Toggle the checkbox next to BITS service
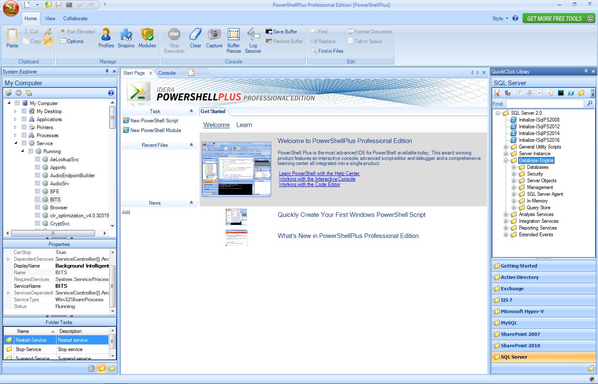Image resolution: width=598 pixels, height=384 pixels. 37,199
